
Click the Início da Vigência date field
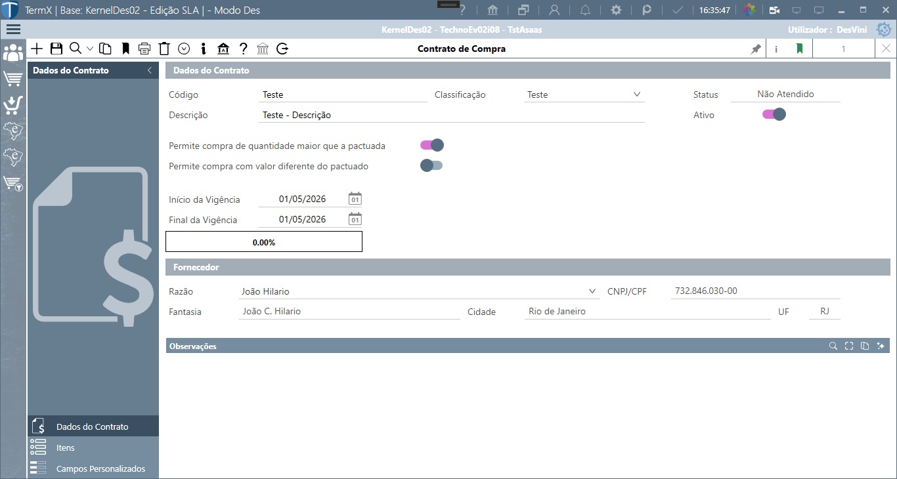coord(303,199)
